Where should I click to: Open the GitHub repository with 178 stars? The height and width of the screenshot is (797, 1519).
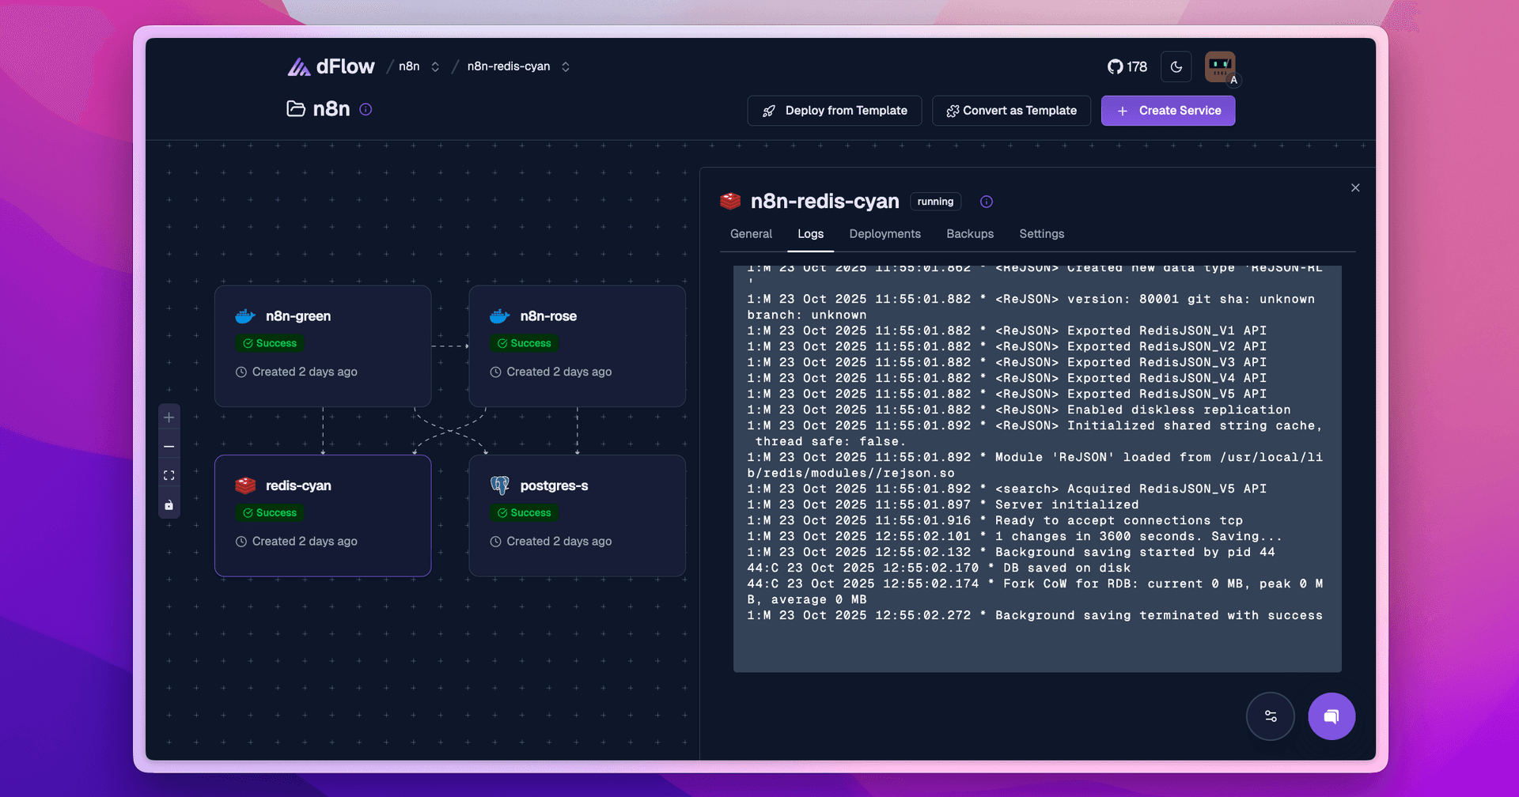pos(1127,66)
